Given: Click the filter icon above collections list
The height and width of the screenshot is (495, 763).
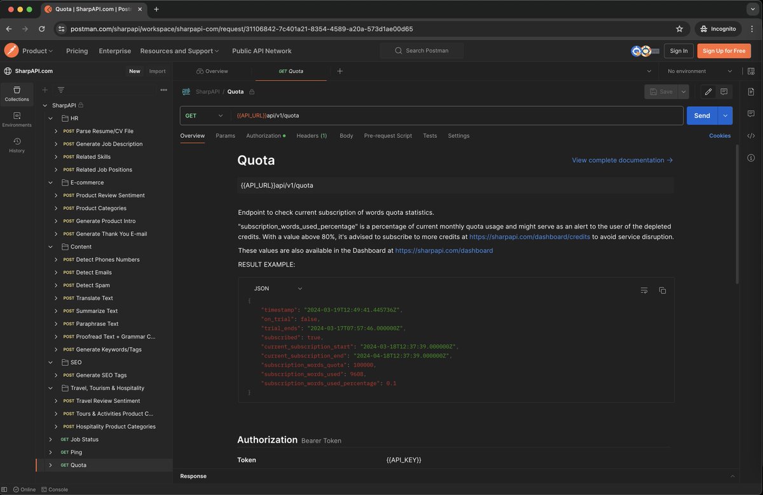Looking at the screenshot, I should coord(61,90).
